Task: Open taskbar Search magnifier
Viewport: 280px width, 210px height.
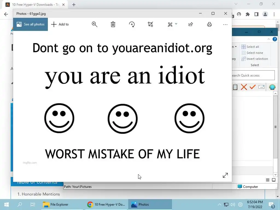Action: point(20,205)
